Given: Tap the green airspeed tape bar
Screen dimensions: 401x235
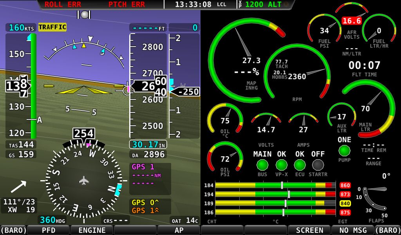Looking at the screenshot, I should [34, 86].
